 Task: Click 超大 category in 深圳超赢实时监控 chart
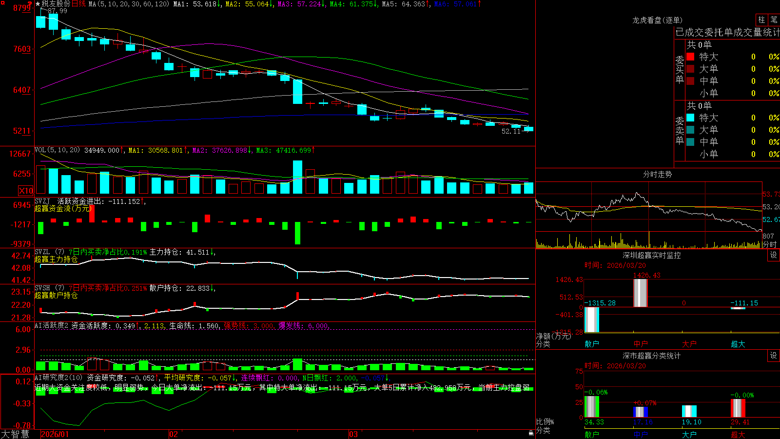(738, 344)
